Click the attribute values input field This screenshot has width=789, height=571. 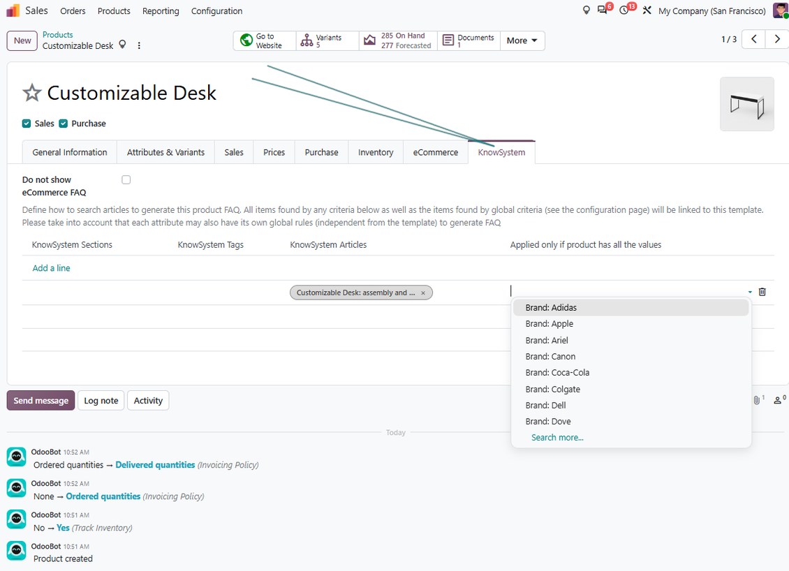point(626,291)
